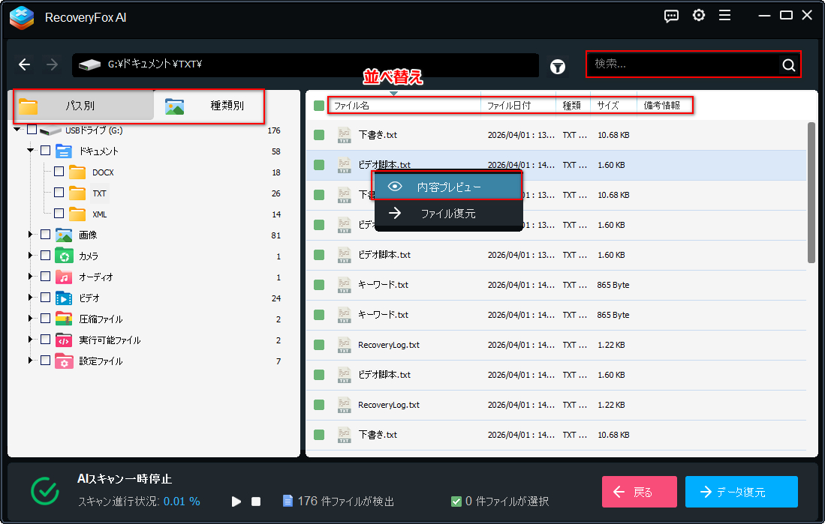Viewport: 825px width, 524px height.
Task: Tick the 画像 category checkbox
Action: 45,235
